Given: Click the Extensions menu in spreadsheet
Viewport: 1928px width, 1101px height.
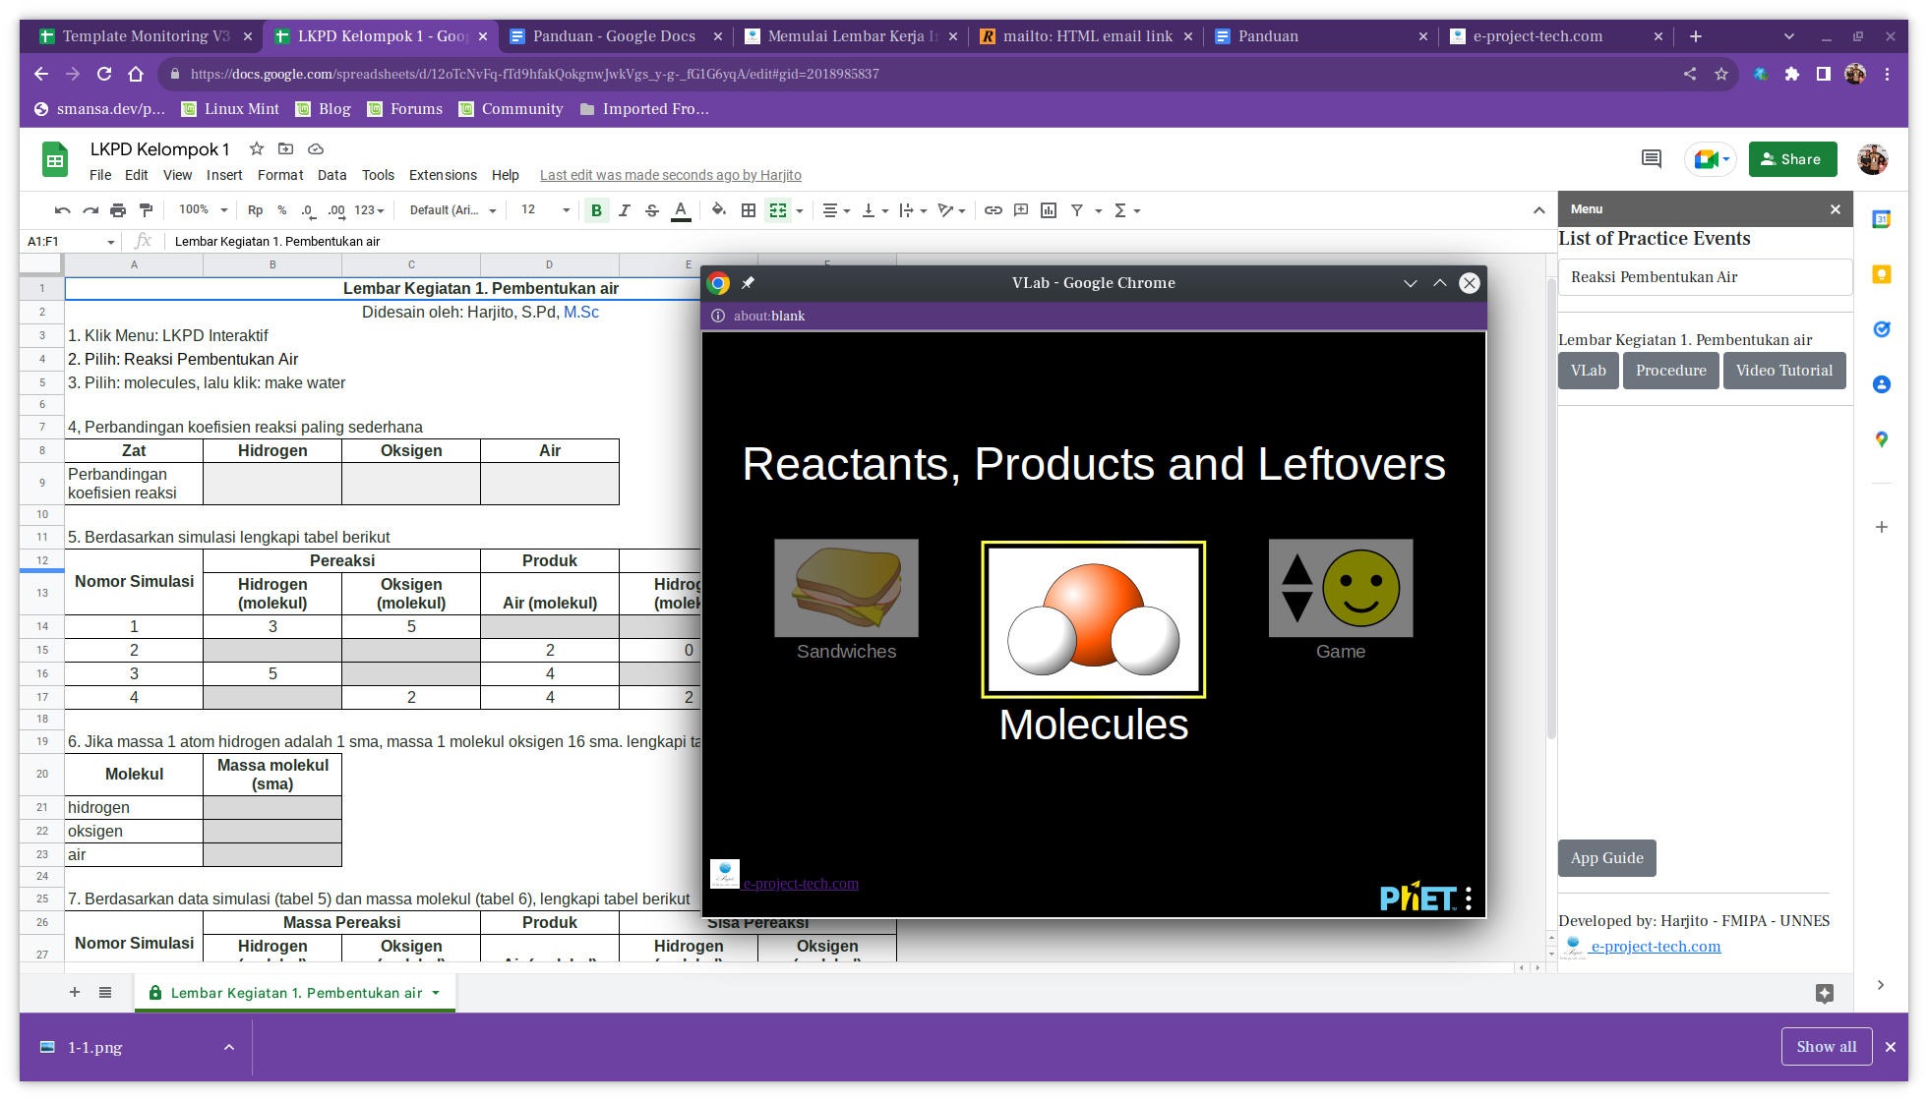Looking at the screenshot, I should pyautogui.click(x=441, y=175).
